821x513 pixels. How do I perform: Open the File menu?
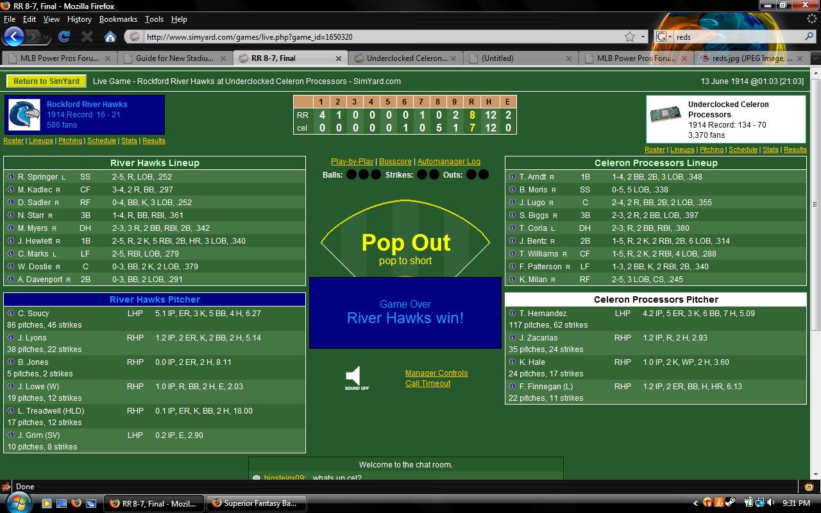[x=10, y=19]
